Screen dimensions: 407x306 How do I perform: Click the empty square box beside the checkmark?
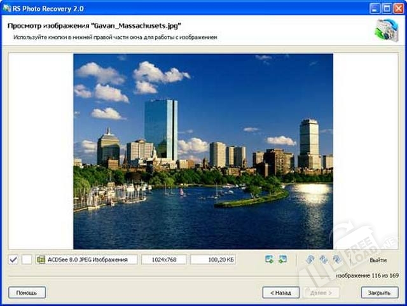coord(27,260)
